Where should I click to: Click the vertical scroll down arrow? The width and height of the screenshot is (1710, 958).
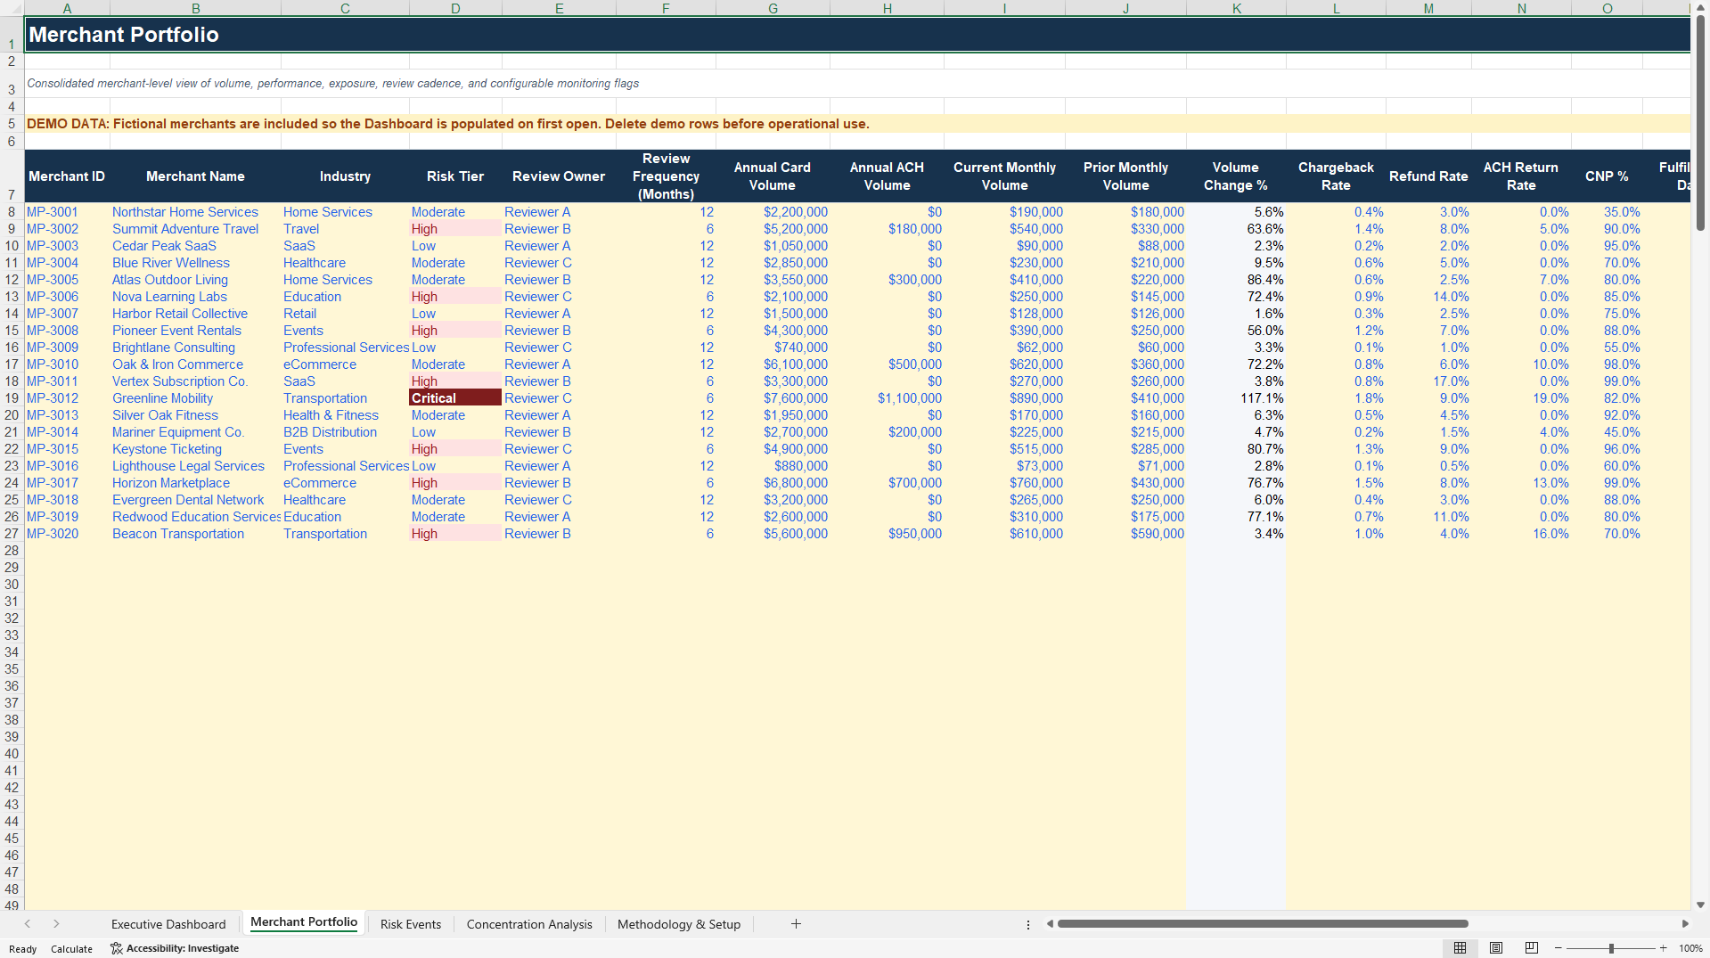[x=1700, y=905]
